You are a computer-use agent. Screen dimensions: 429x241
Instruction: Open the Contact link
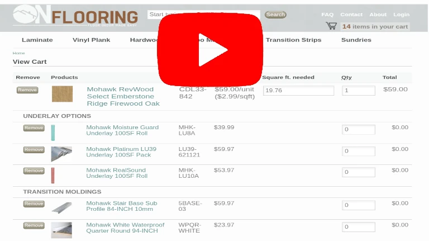[351, 15]
